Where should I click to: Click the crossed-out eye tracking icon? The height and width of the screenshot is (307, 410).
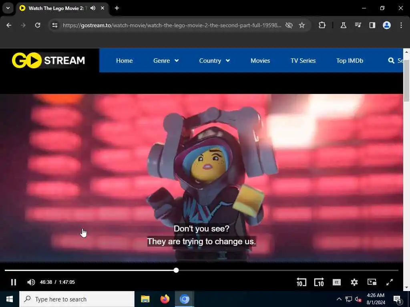[x=289, y=25]
